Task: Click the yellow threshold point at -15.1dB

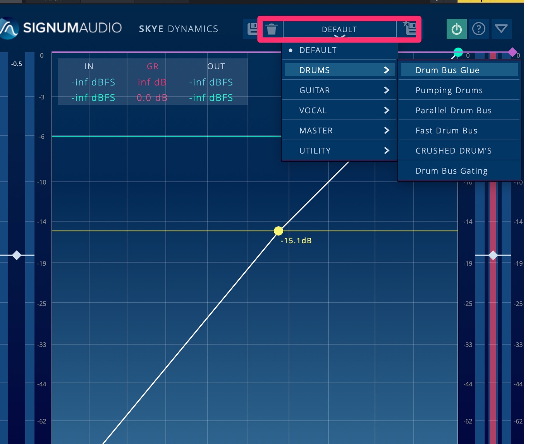Action: pos(279,231)
